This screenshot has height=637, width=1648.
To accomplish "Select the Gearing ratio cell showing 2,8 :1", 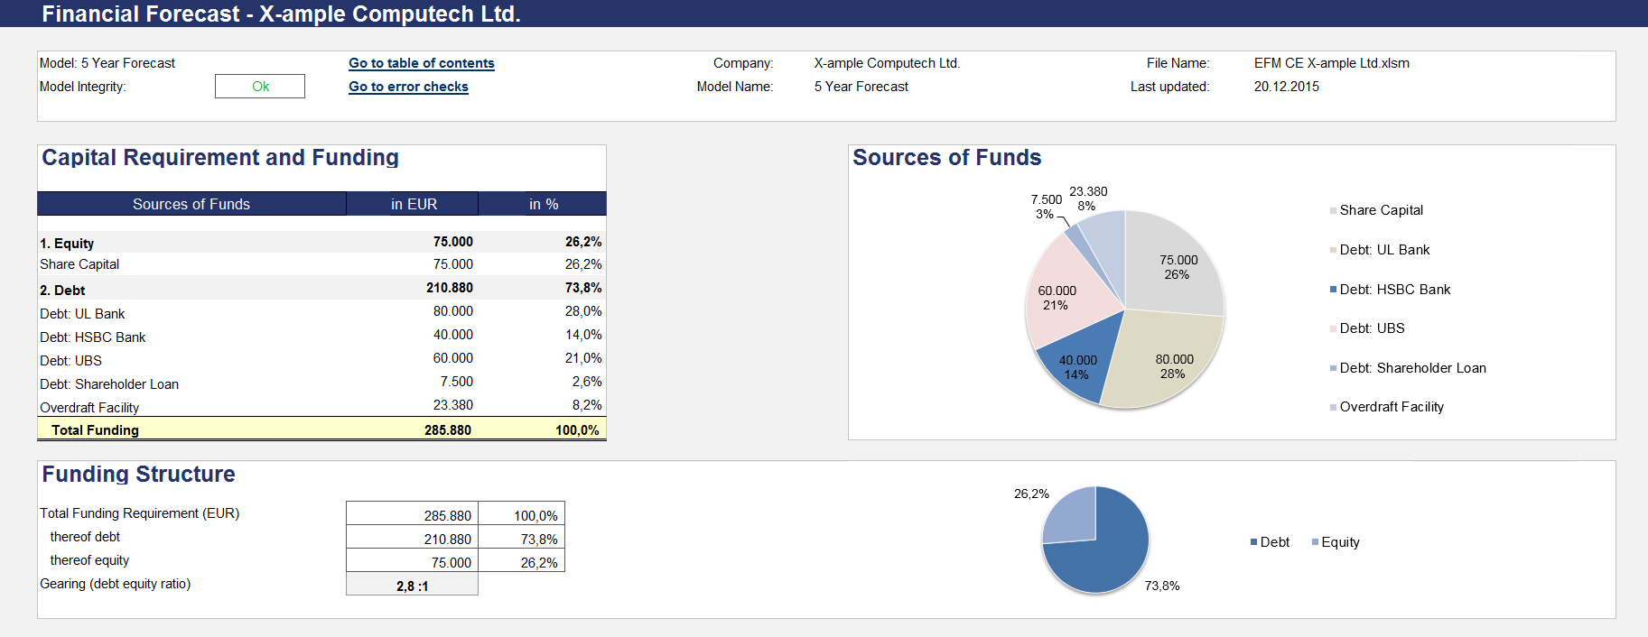I will tap(412, 586).
